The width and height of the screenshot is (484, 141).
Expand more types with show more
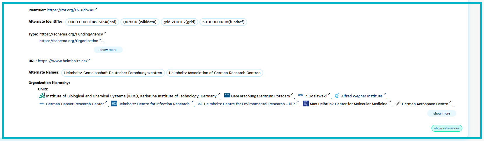tap(108, 50)
